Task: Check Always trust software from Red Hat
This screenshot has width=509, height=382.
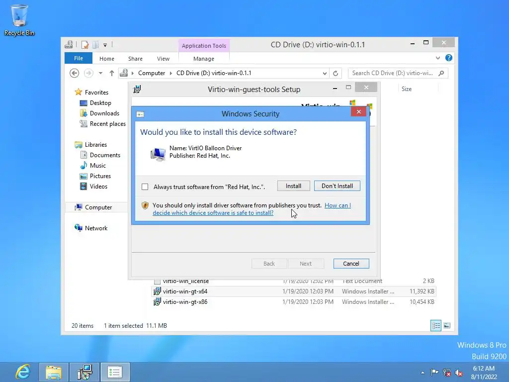Action: [145, 187]
